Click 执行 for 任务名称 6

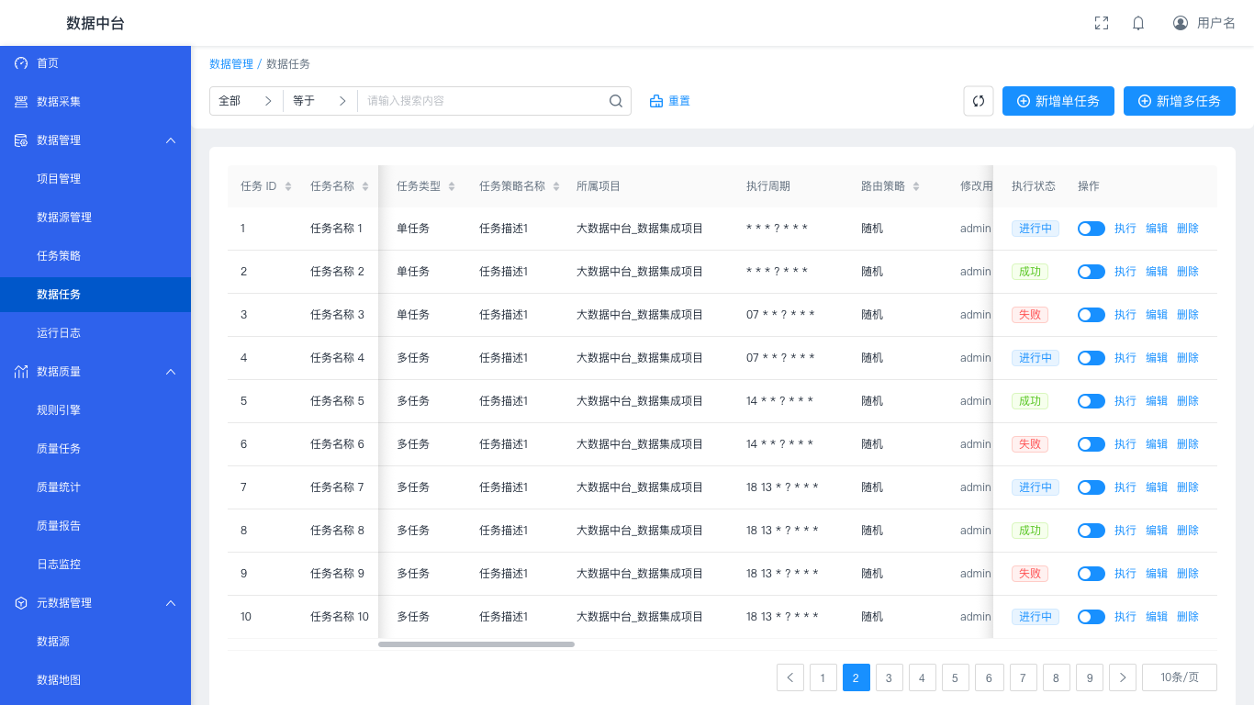1125,444
